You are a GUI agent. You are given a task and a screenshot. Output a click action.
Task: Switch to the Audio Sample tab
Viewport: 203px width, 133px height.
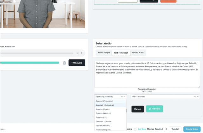[104, 53]
